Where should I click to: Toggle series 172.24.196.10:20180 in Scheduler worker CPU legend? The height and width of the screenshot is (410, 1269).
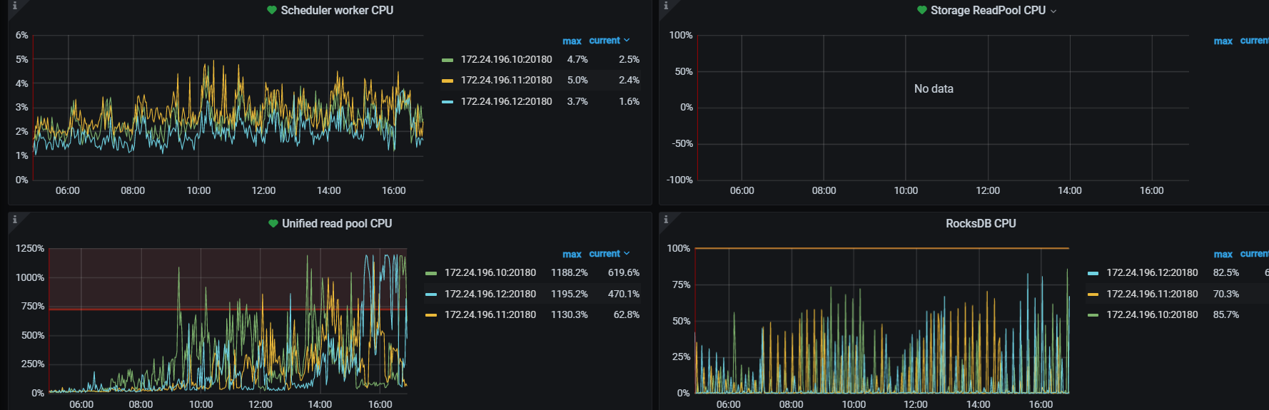click(x=506, y=59)
